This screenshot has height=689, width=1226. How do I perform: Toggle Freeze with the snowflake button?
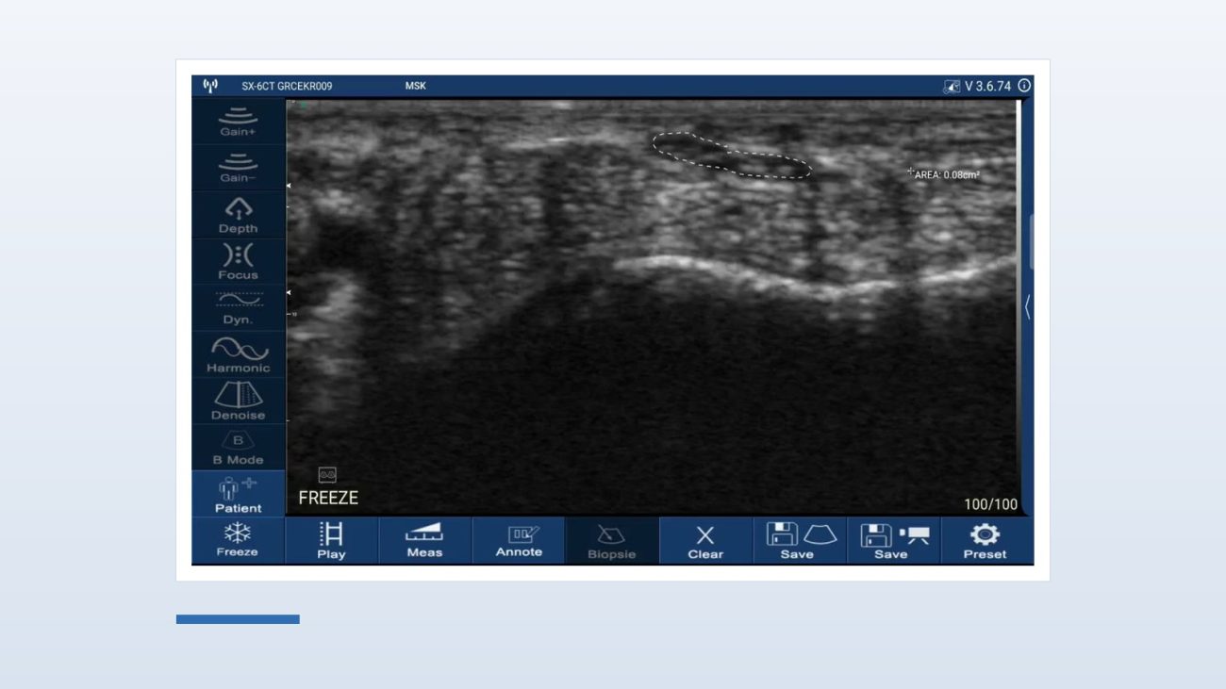click(238, 541)
